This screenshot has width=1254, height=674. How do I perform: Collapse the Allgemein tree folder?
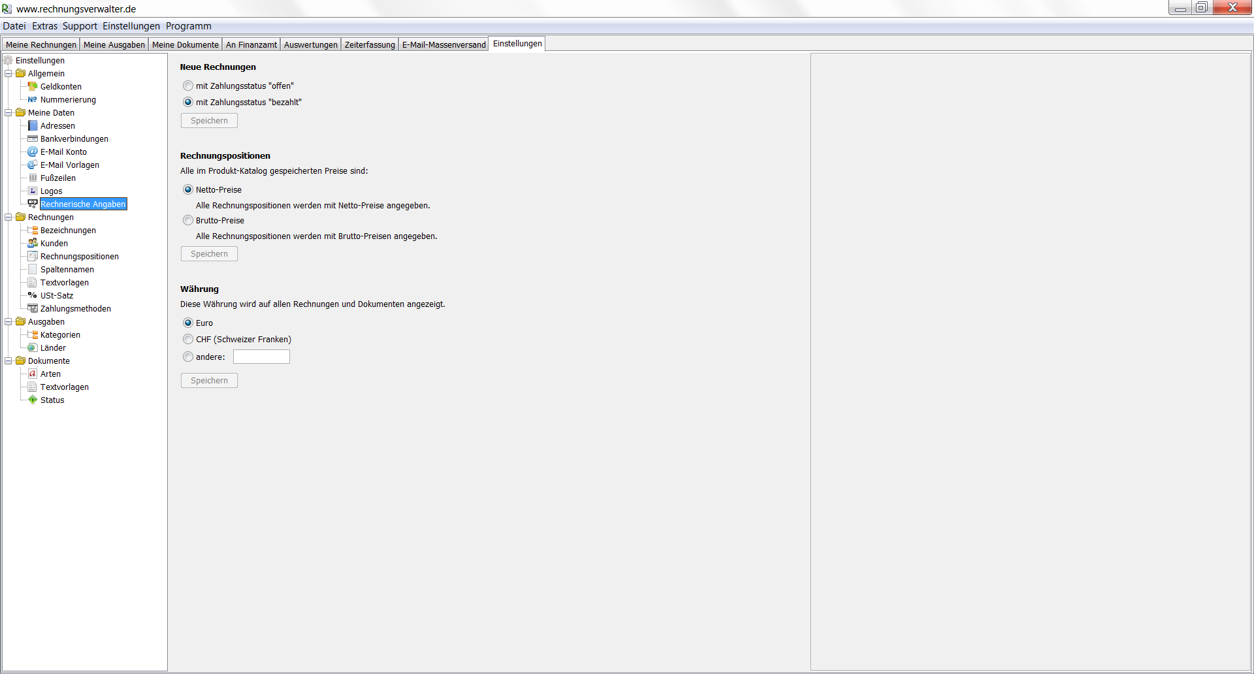pyautogui.click(x=8, y=73)
